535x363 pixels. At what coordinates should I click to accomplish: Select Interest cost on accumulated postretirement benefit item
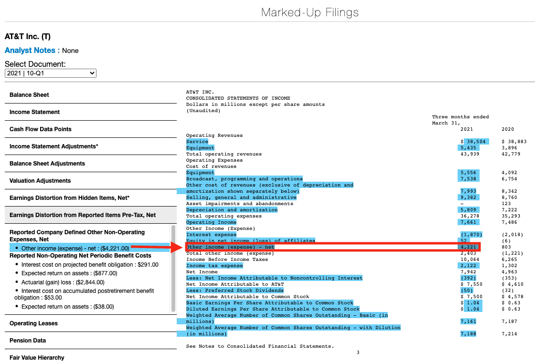pyautogui.click(x=84, y=294)
